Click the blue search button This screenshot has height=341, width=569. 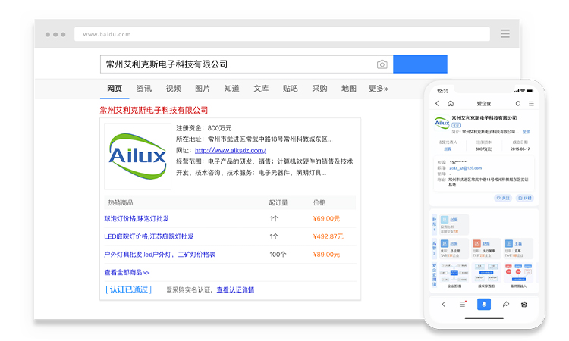(x=420, y=64)
